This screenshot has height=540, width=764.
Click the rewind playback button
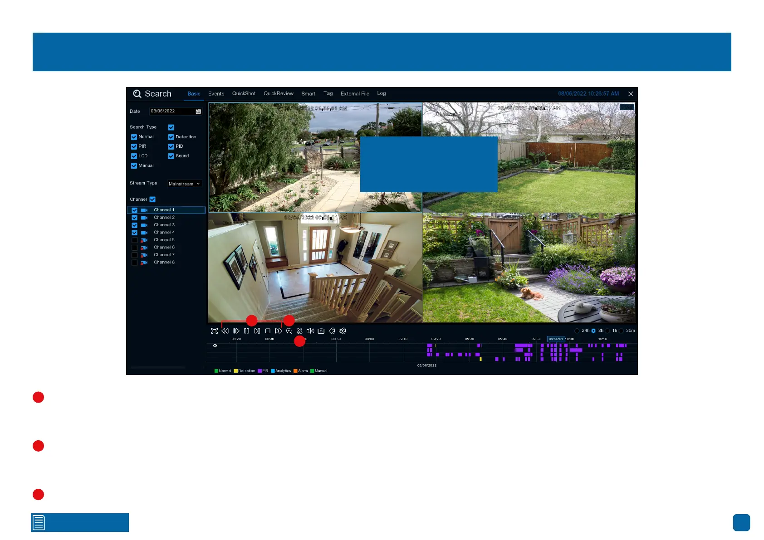(x=225, y=331)
